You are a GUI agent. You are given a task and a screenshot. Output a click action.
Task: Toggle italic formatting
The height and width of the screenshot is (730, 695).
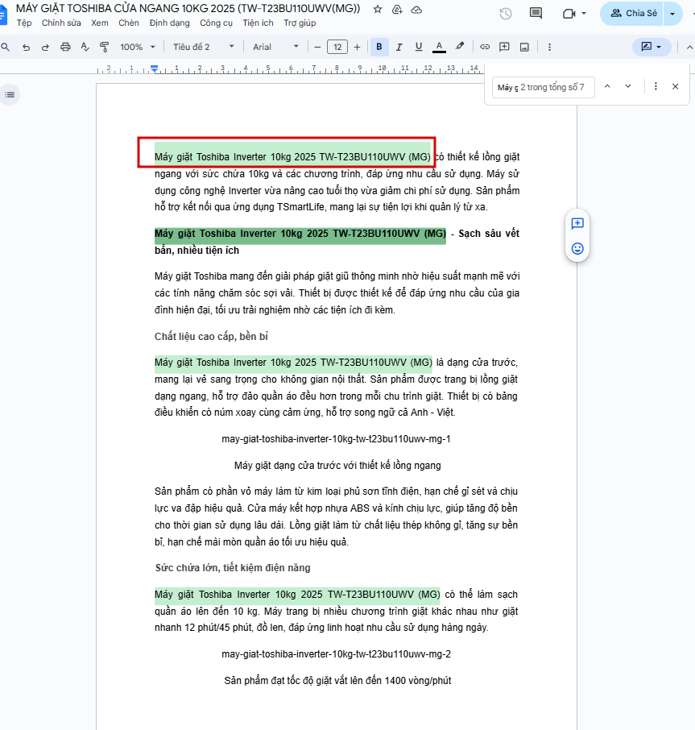(399, 47)
